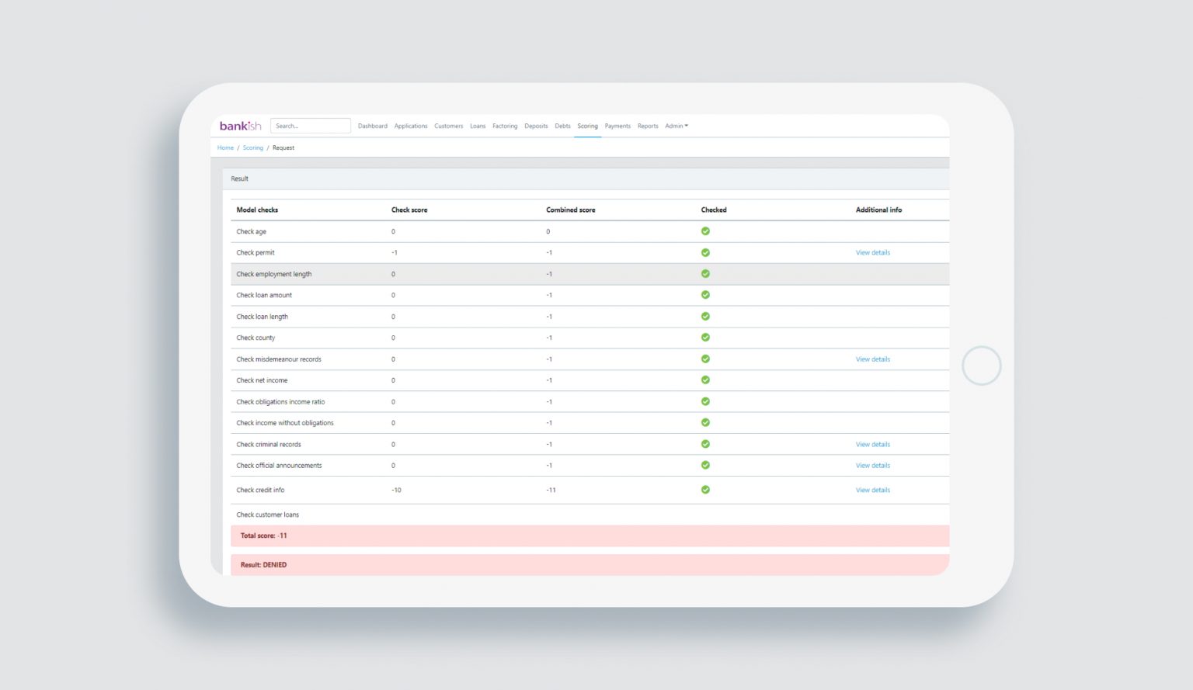Click the verification icon for Check credit info
Viewport: 1193px width, 690px height.
click(x=705, y=490)
